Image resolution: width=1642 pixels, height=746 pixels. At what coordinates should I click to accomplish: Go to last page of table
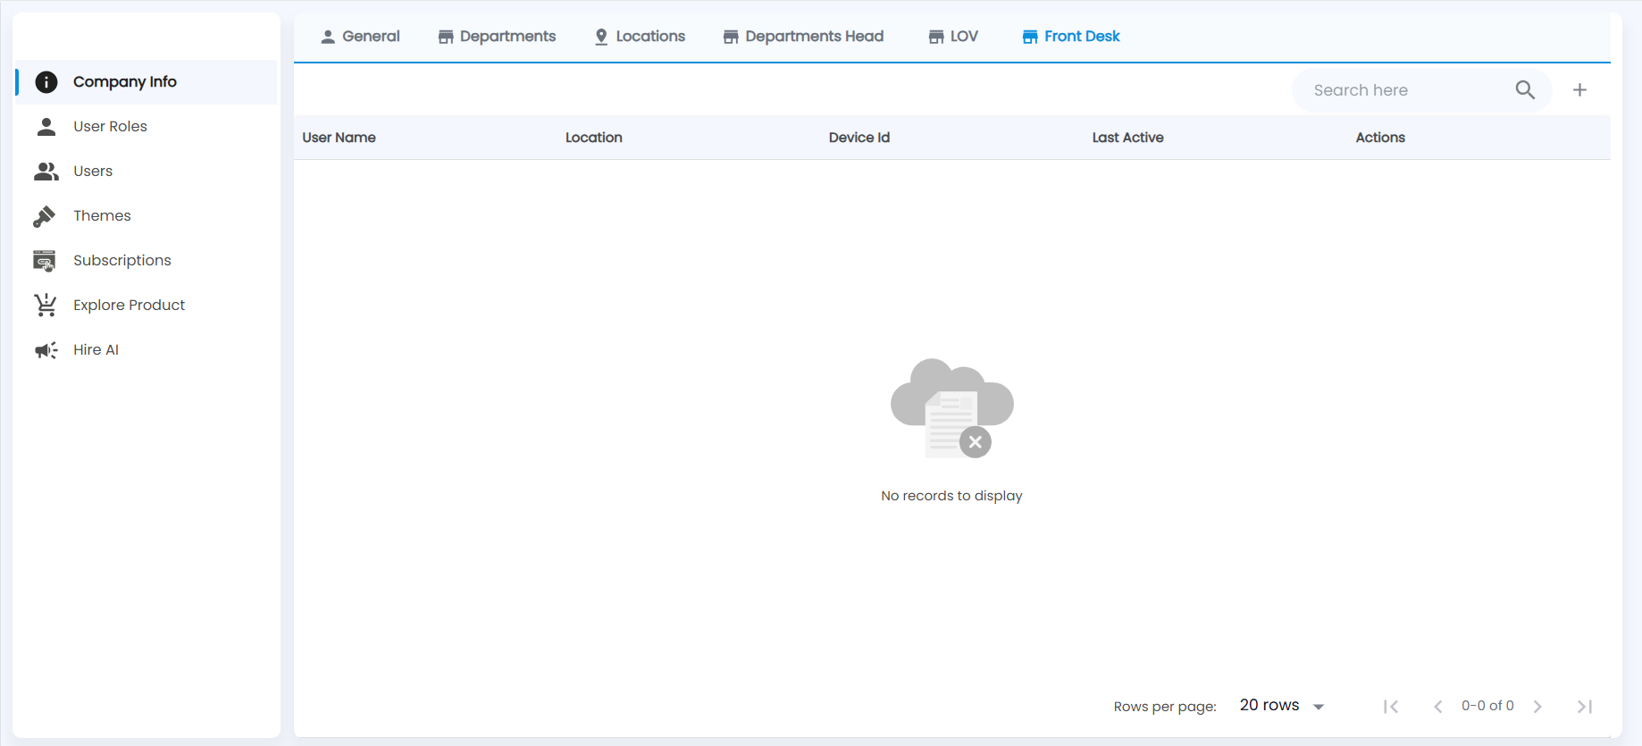pos(1585,707)
